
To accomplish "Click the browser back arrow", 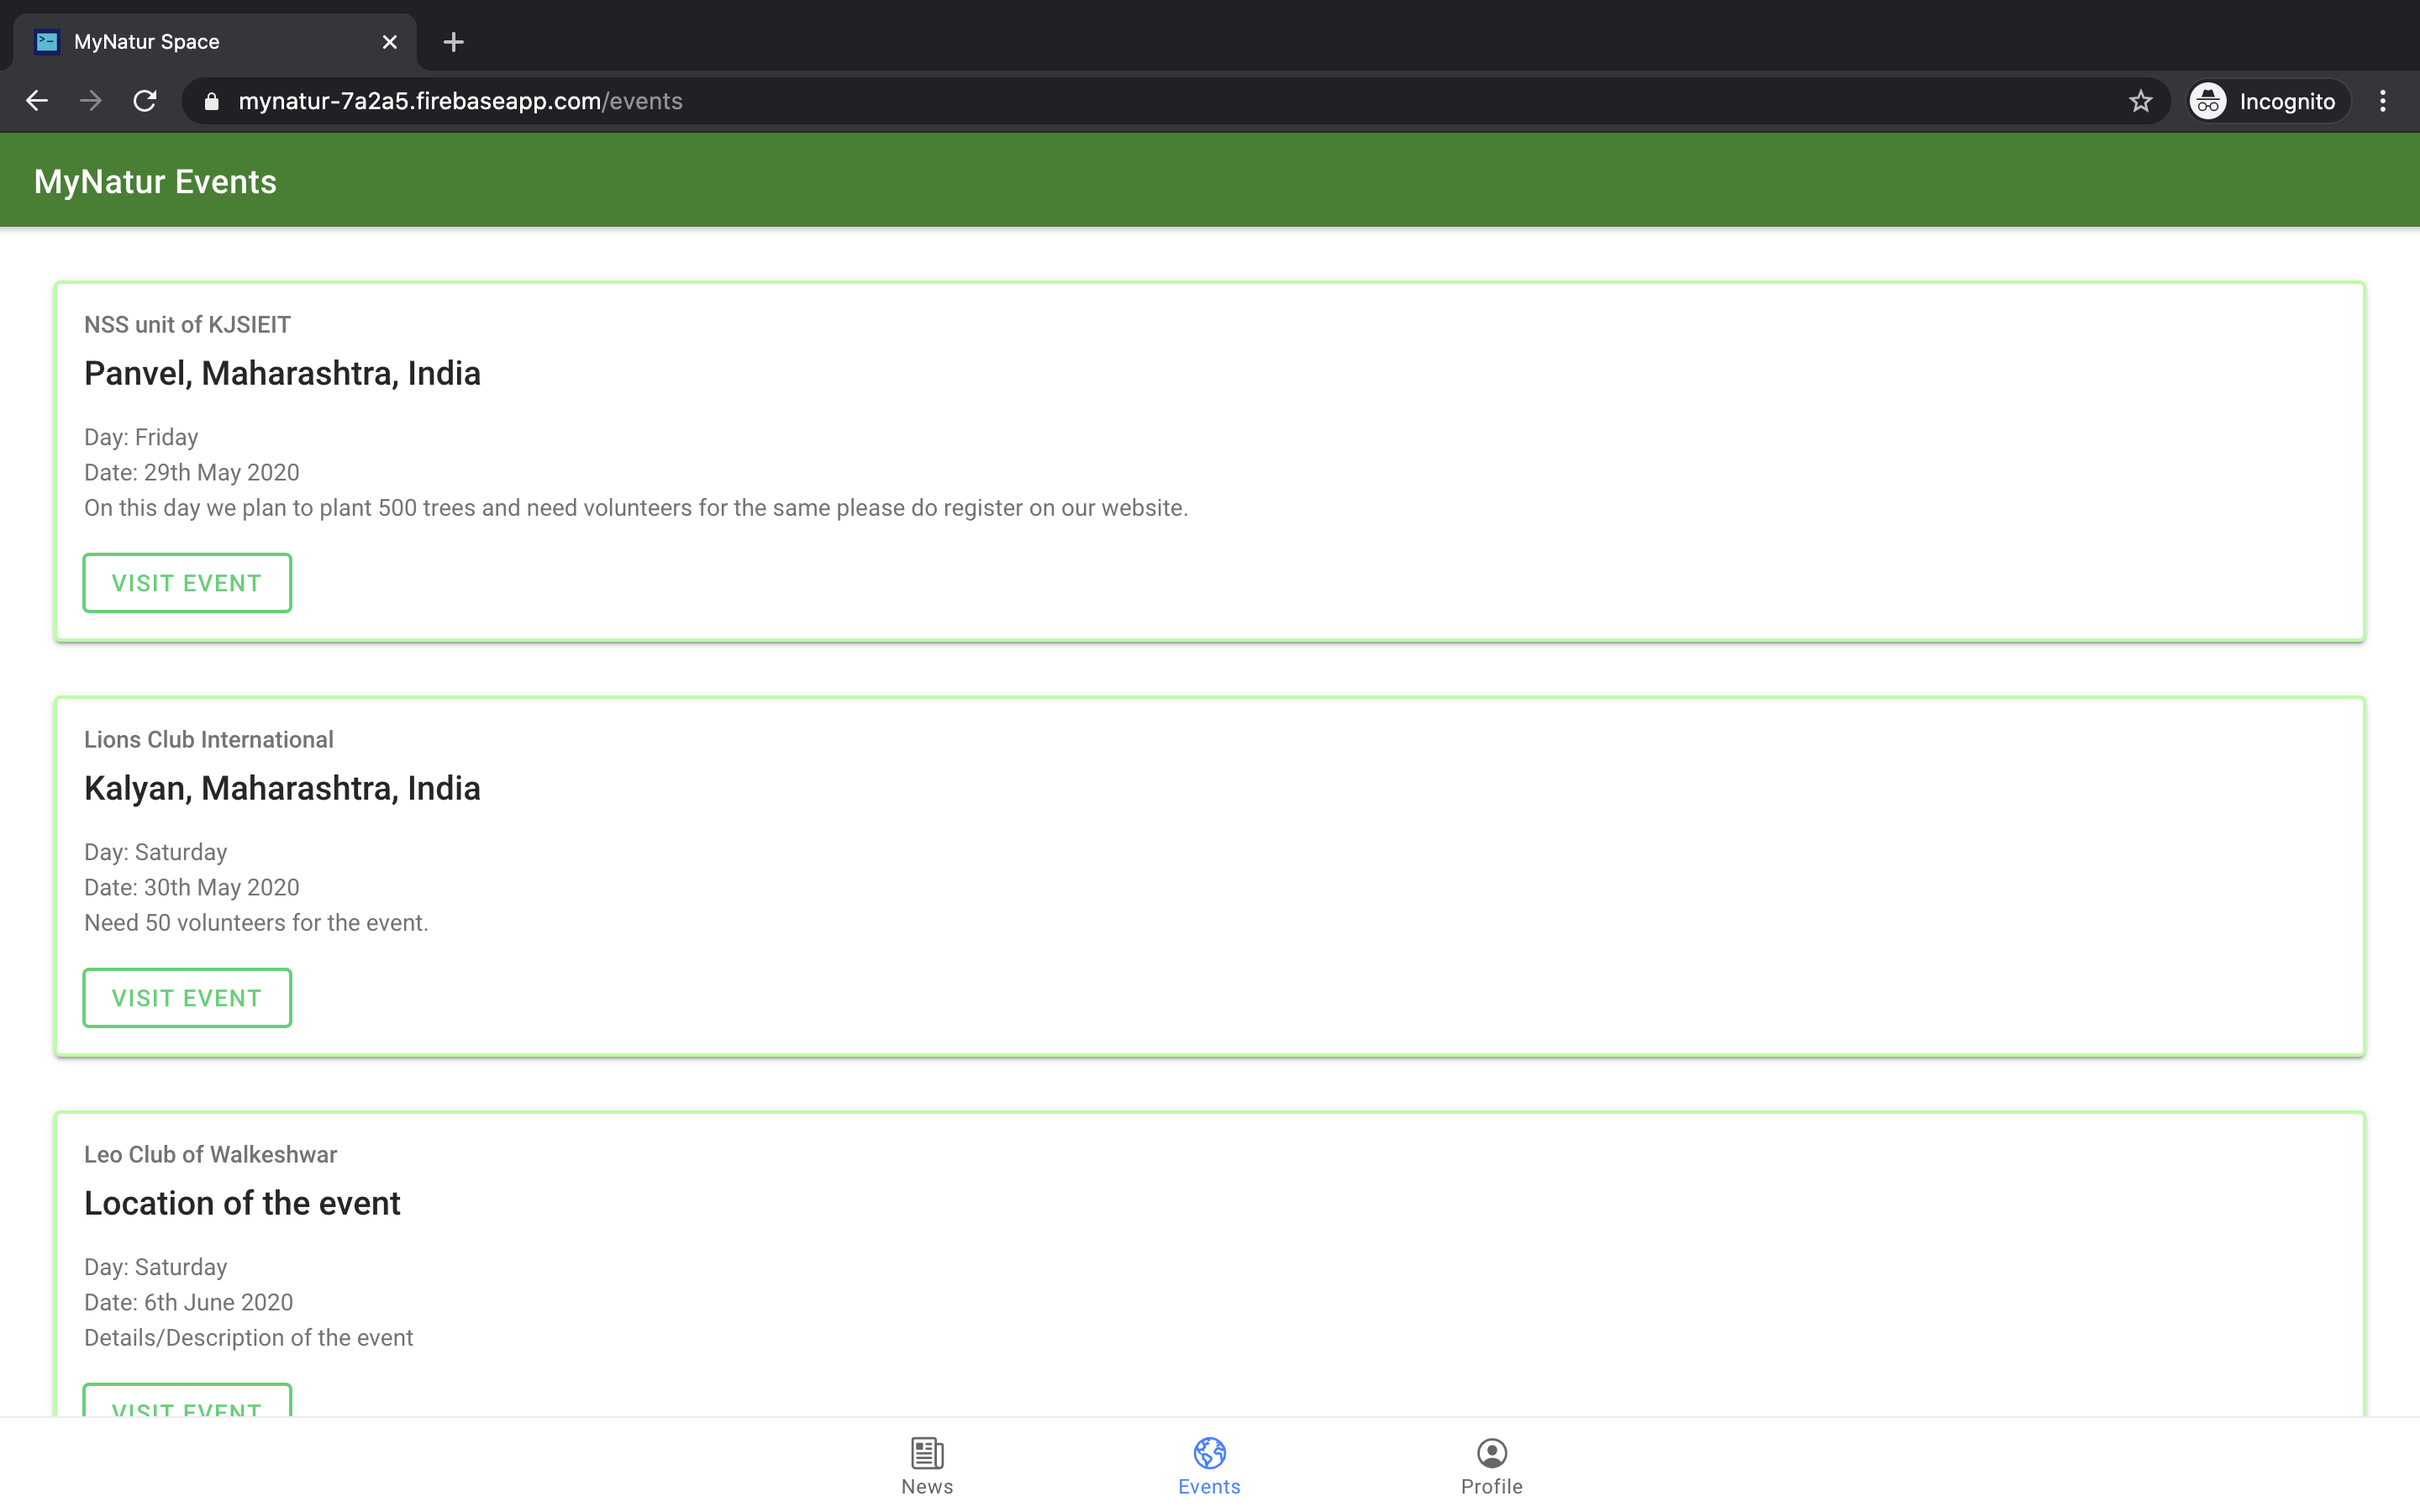I will (x=37, y=101).
